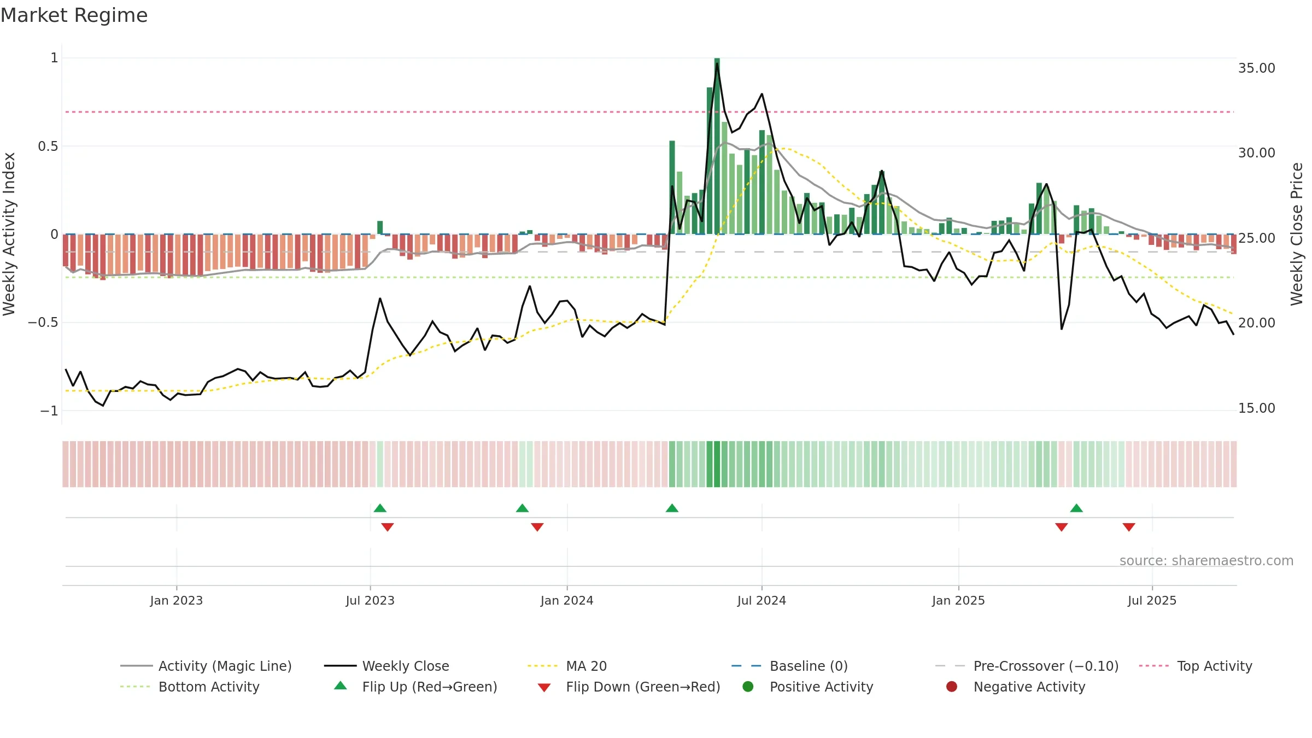Image resolution: width=1312 pixels, height=738 pixels.
Task: Toggle the Activity (Magic Line) legend entry
Action: (x=206, y=666)
